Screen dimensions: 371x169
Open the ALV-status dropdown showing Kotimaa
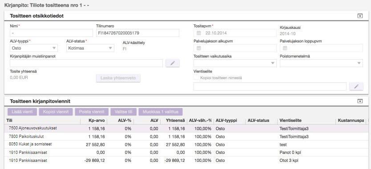pyautogui.click(x=90, y=48)
